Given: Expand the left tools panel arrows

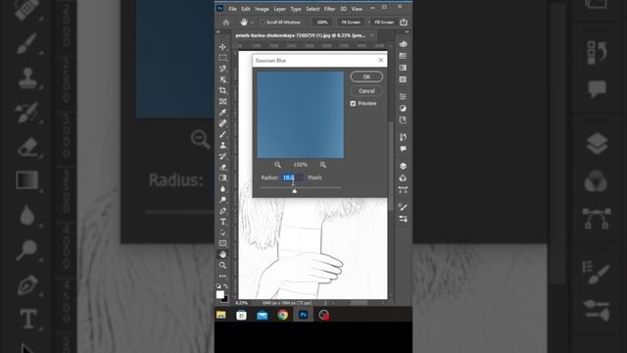Looking at the screenshot, I should point(218,31).
